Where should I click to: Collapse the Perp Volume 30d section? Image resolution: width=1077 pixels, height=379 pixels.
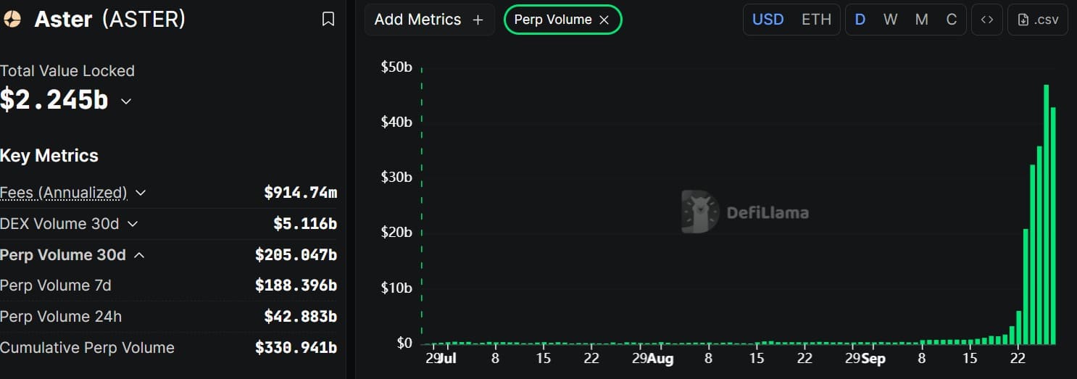pyautogui.click(x=139, y=255)
